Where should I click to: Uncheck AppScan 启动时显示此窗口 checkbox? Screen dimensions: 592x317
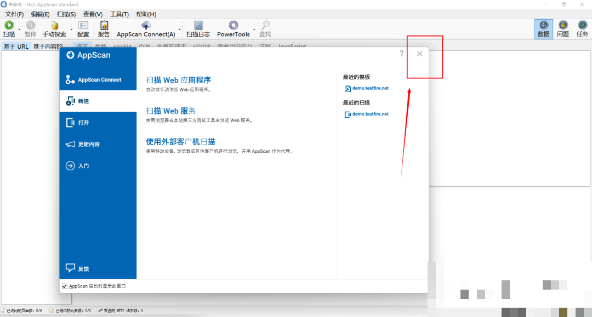click(65, 286)
